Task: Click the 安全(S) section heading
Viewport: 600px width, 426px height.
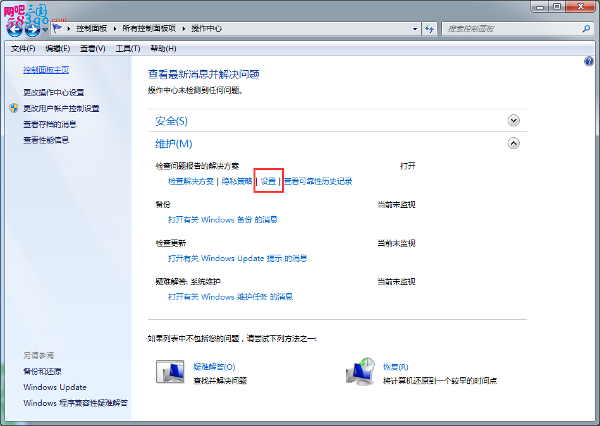Action: pos(171,121)
